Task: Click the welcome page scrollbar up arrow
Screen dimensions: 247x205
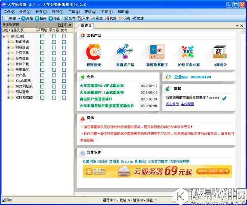Action: click(243, 32)
